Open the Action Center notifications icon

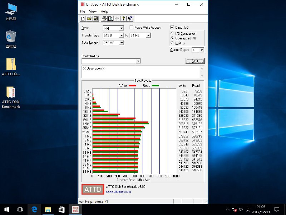click(277, 209)
